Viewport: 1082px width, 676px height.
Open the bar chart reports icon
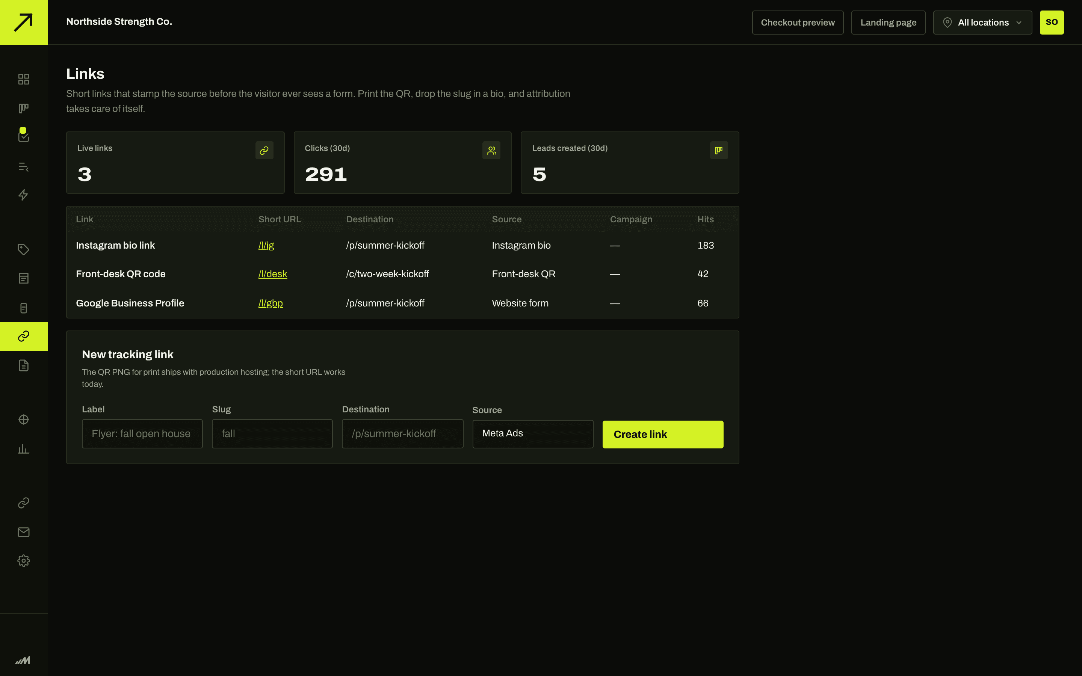pos(24,449)
